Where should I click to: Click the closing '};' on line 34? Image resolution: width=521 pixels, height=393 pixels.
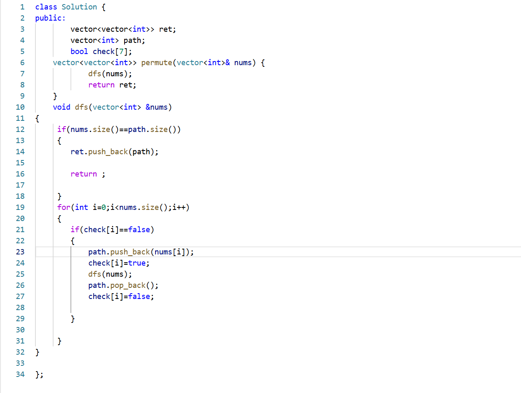[39, 374]
